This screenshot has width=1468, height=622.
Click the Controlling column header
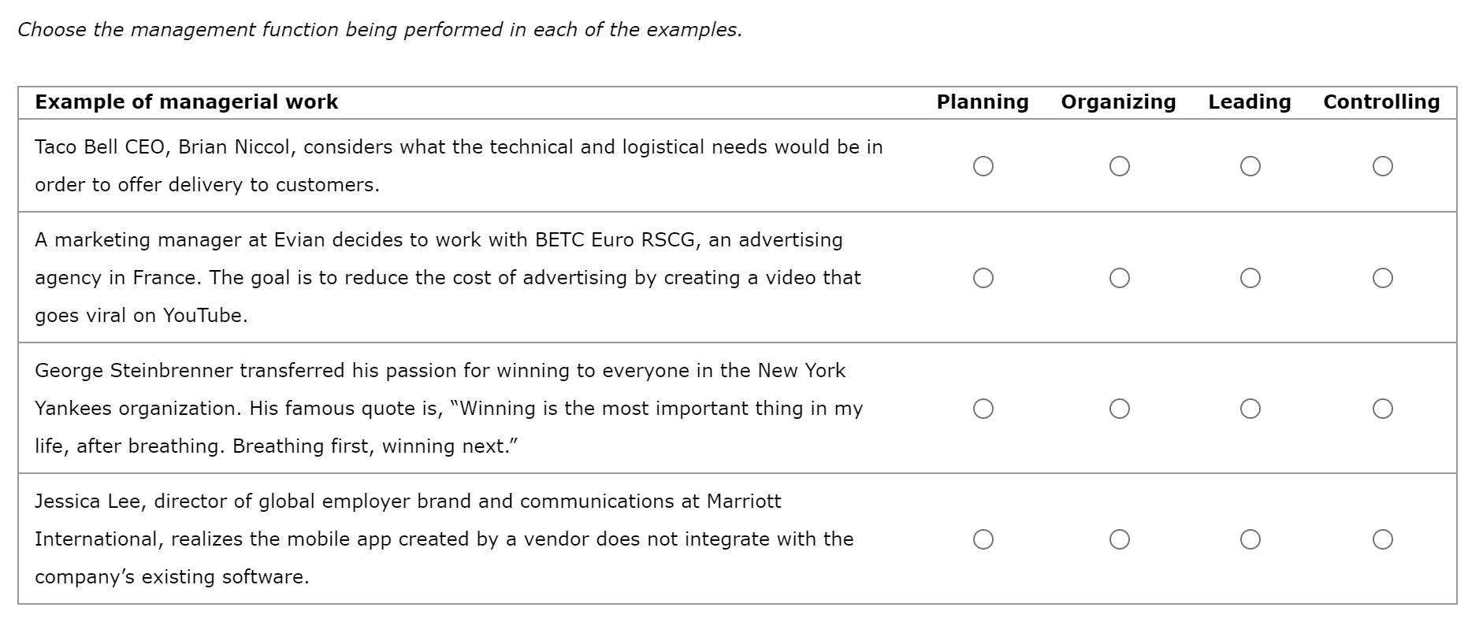[x=1381, y=102]
